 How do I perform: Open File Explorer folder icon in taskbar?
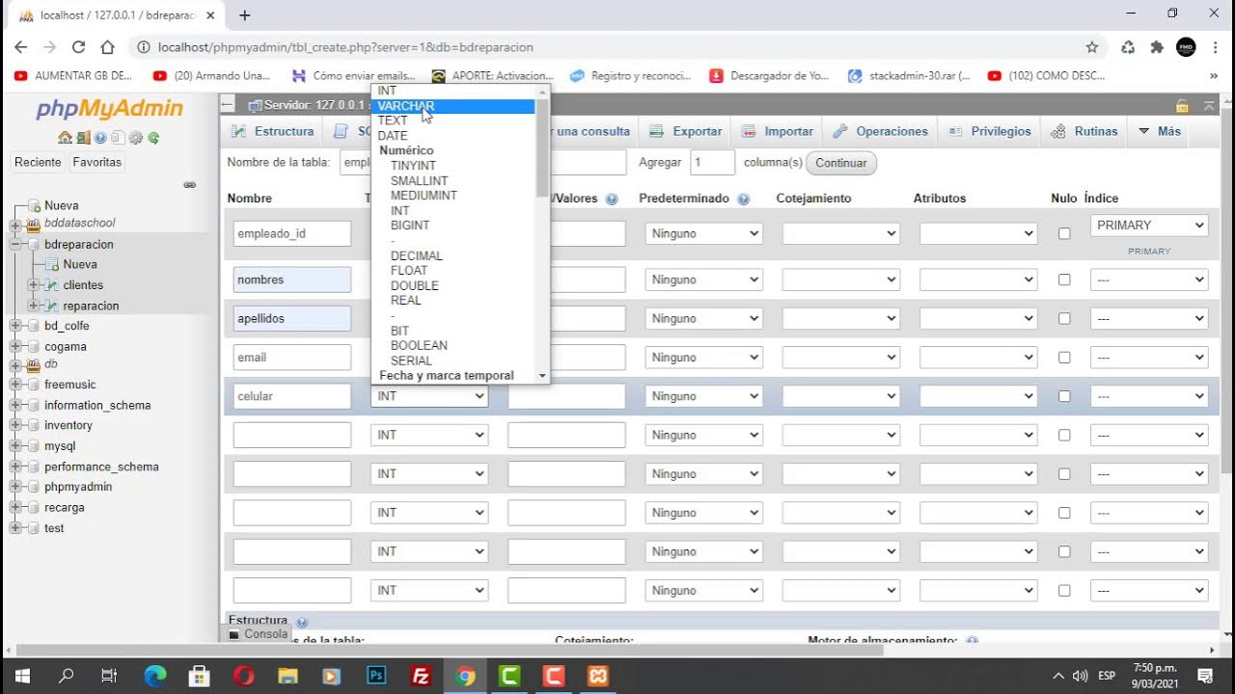pyautogui.click(x=288, y=676)
